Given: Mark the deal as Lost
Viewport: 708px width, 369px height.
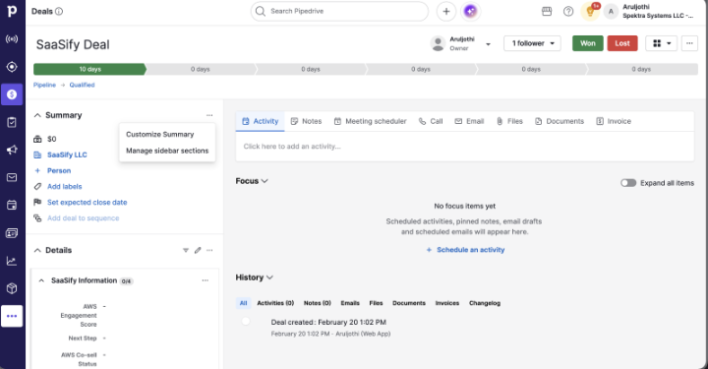Looking at the screenshot, I should tap(622, 43).
